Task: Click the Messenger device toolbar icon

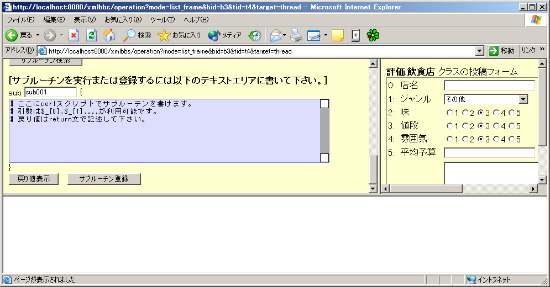Action: tap(355, 35)
